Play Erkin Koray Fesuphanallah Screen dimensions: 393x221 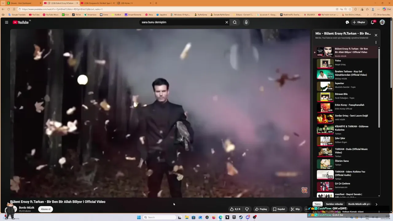tap(347, 107)
